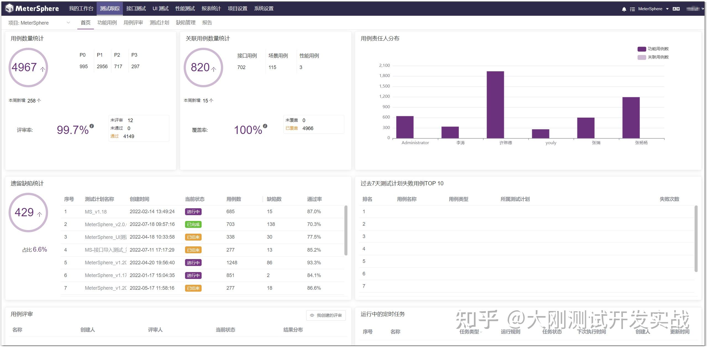Viewport: 707px width, 348px height.
Task: Click the coverage rate info icon
Action: [265, 126]
